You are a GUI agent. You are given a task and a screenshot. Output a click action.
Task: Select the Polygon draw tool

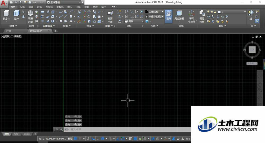(61, 21)
